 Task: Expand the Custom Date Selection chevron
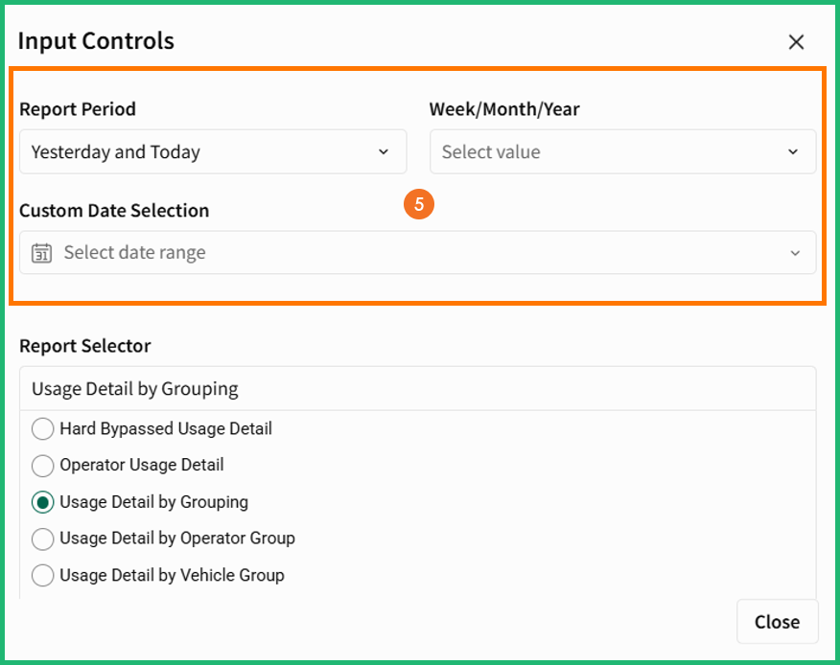[x=795, y=253]
